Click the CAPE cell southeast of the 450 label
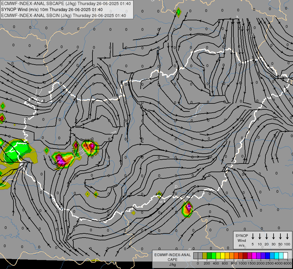 (187, 209)
